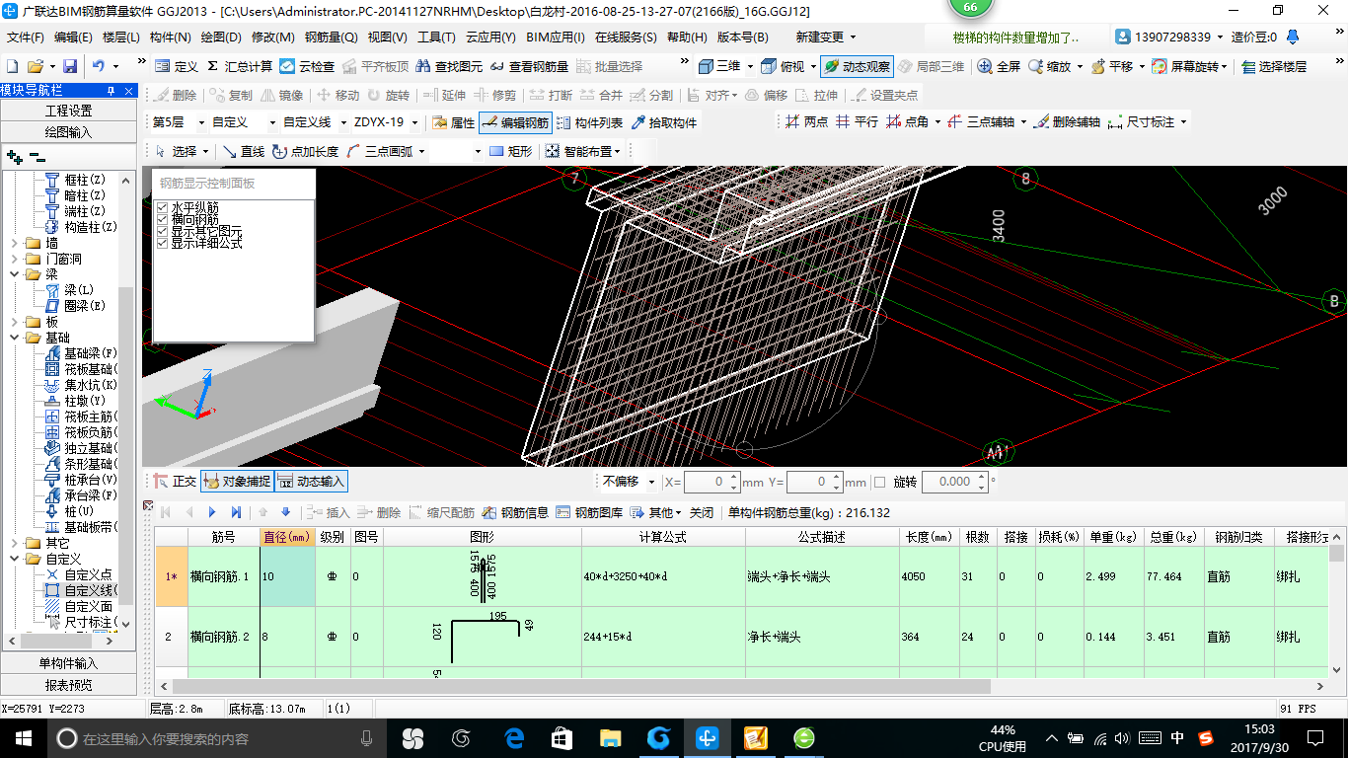
Task: Click the 单构件输入 button
Action: pyautogui.click(x=69, y=663)
